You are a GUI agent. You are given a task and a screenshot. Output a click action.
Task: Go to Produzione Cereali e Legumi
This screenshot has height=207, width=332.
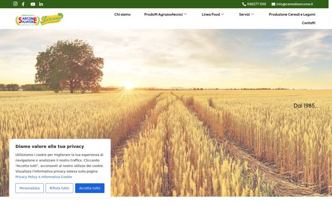point(292,14)
